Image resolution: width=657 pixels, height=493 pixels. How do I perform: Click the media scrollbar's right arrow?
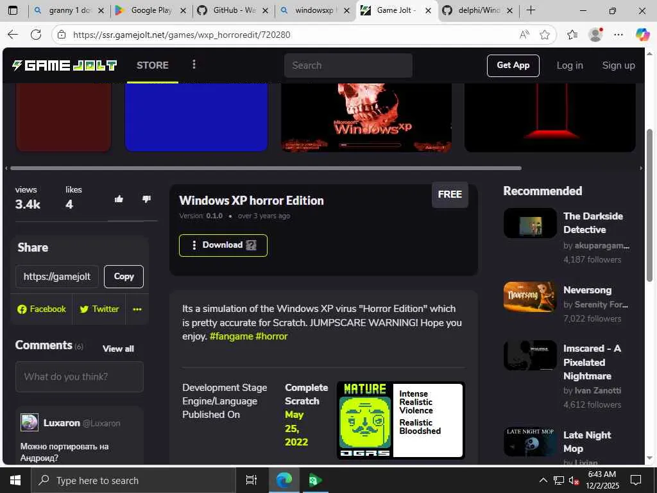click(x=641, y=168)
